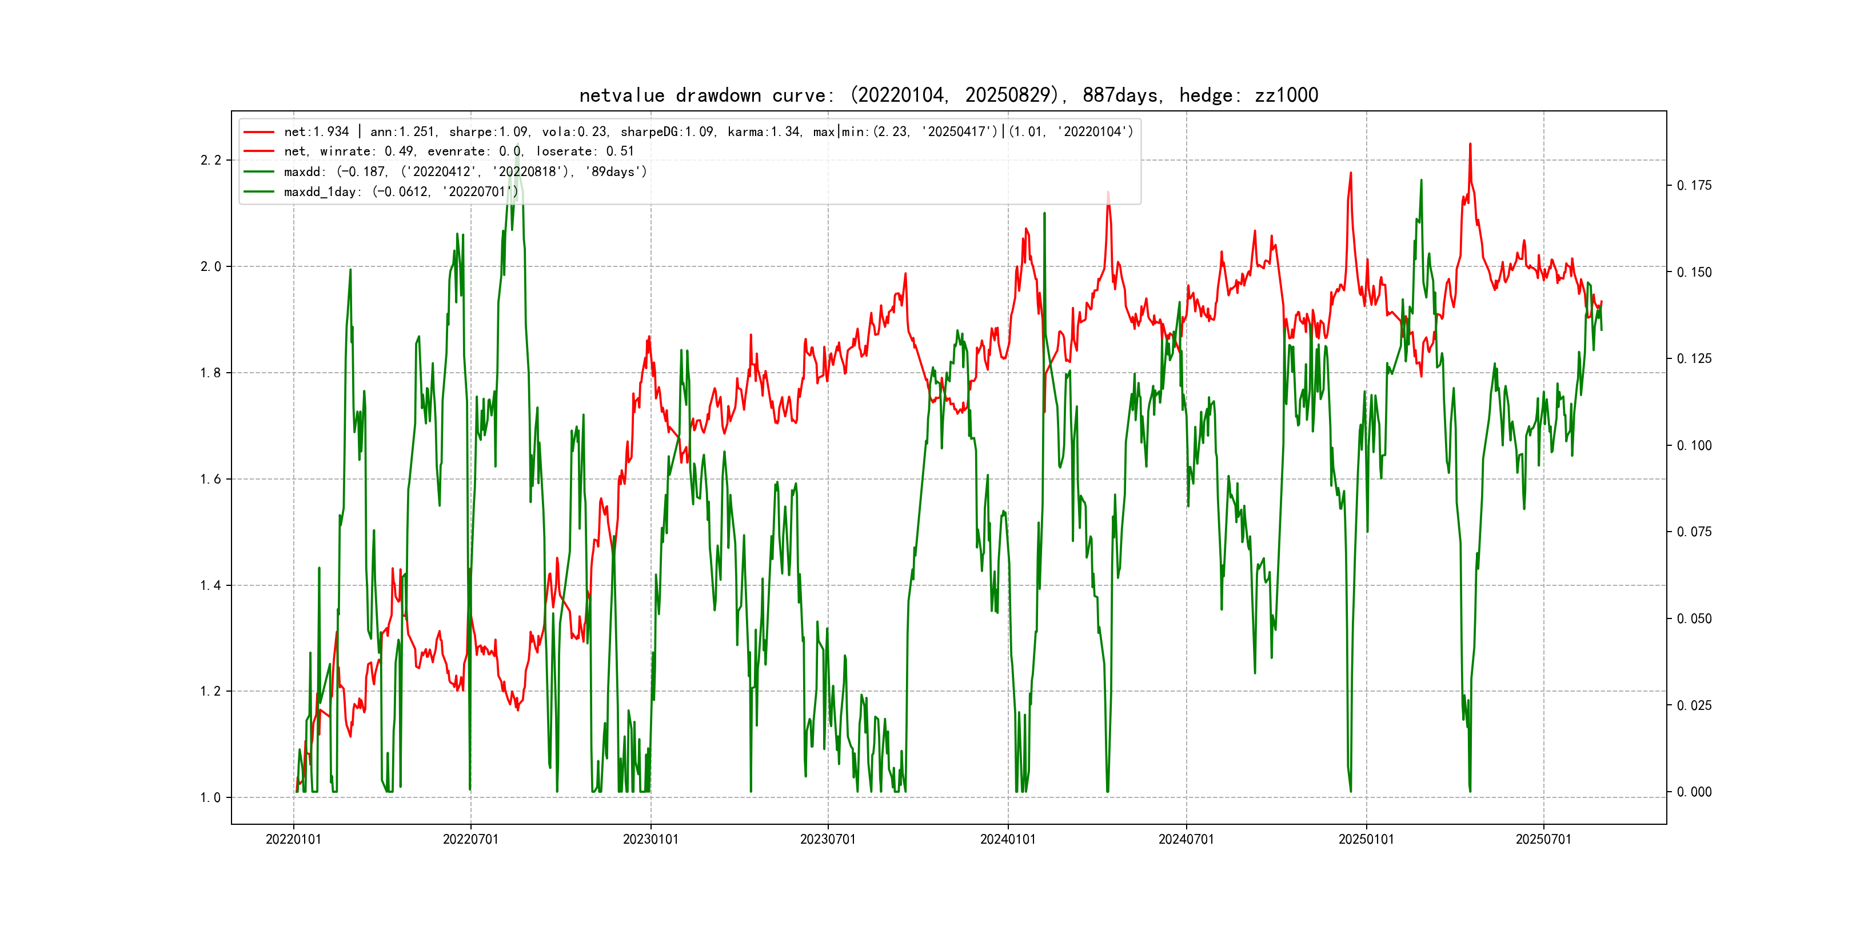Click the red swatch beside 'net, winrate' legend entry

259,151
